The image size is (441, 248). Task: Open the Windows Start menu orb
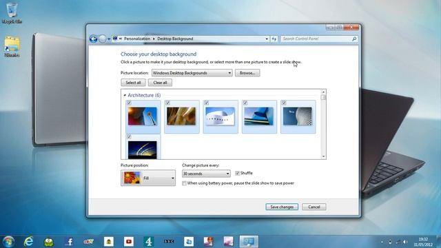[8, 242]
